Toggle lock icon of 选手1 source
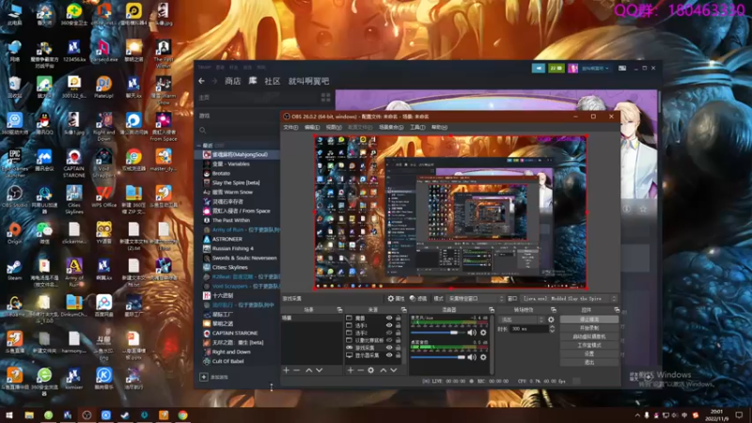The height and width of the screenshot is (423, 752). (x=398, y=325)
